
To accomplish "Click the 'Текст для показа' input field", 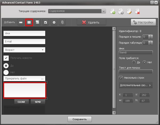I will pyautogui.click(x=135, y=72).
